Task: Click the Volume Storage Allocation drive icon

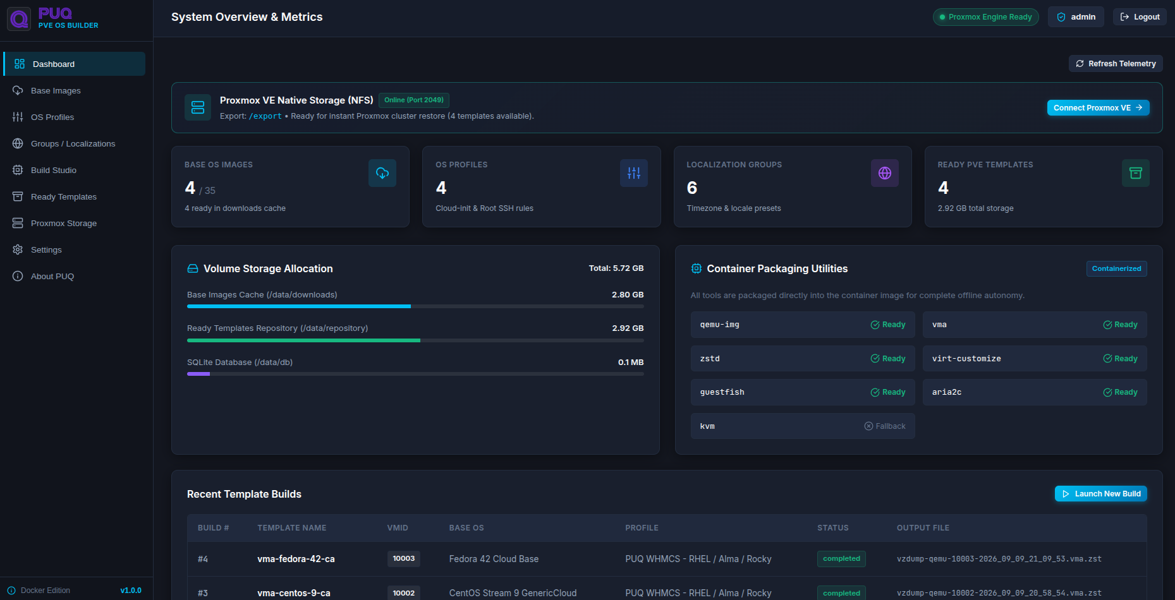Action: click(193, 269)
